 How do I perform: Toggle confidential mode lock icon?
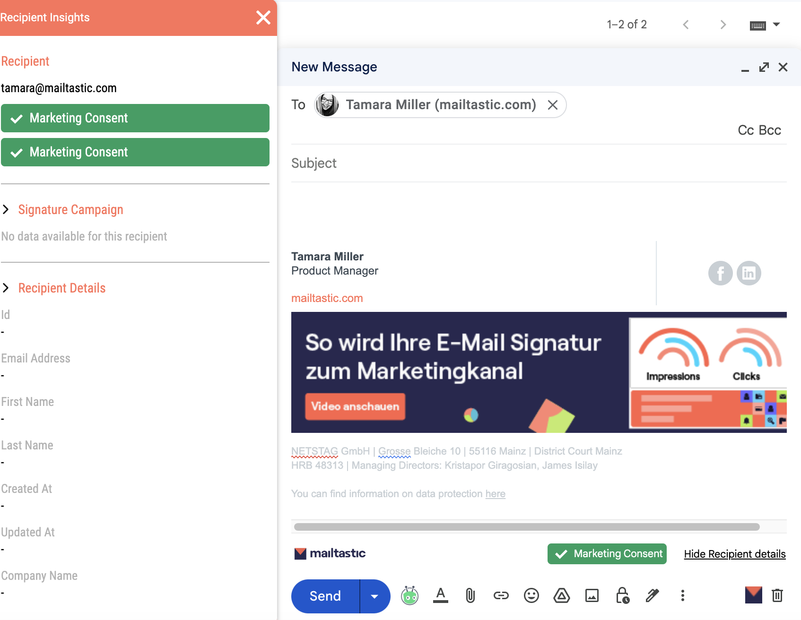623,595
